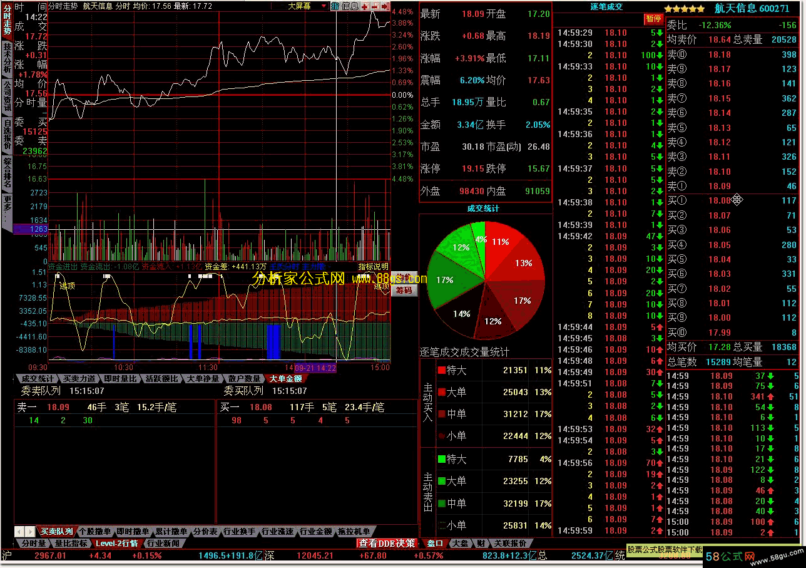
Task: Switch to the 买卖力道 tab
Action: pyautogui.click(x=79, y=378)
